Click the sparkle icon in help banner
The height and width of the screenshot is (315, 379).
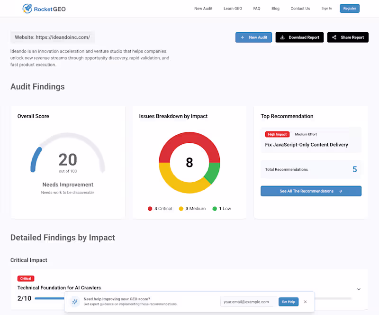(x=75, y=302)
